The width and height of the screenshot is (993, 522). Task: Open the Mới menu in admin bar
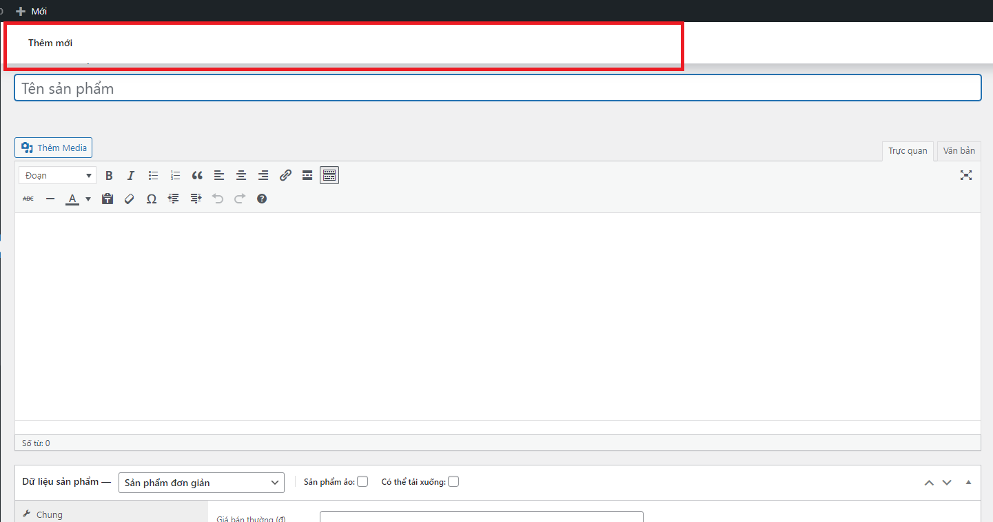tap(32, 11)
